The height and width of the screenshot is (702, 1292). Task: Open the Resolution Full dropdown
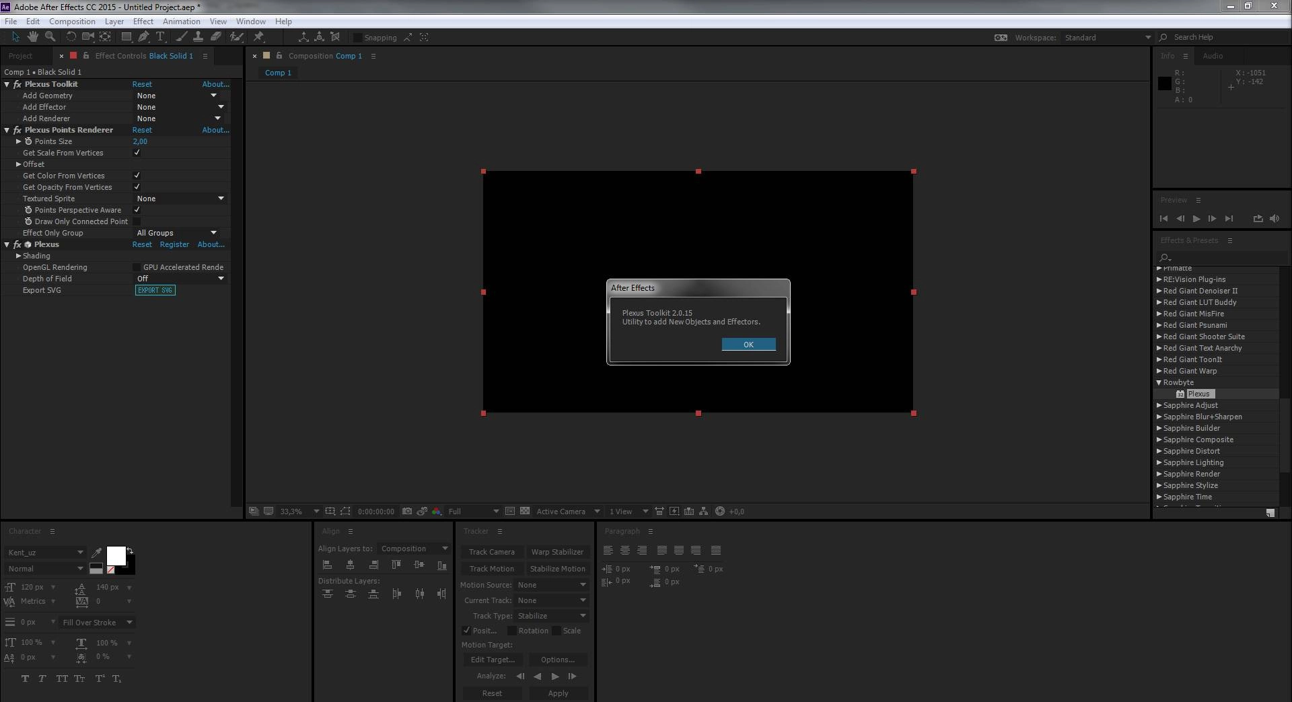click(474, 512)
